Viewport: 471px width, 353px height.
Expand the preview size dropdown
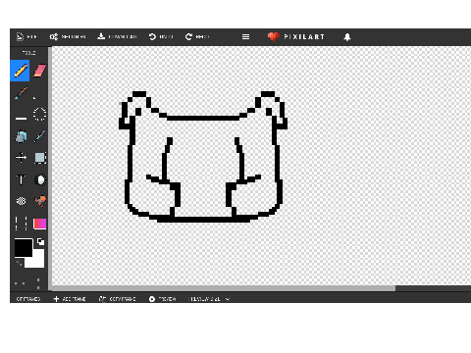click(x=210, y=299)
